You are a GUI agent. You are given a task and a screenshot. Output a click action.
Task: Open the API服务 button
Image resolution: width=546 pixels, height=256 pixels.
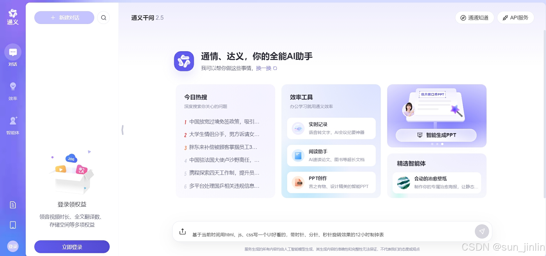tap(515, 18)
